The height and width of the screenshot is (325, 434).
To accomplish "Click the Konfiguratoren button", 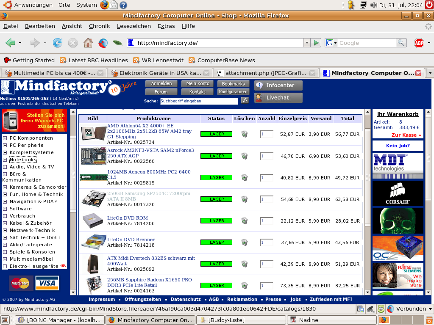I will (233, 91).
